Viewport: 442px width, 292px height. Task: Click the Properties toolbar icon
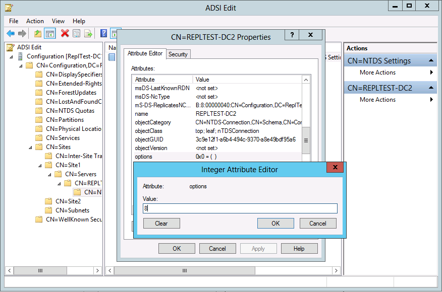coord(76,34)
